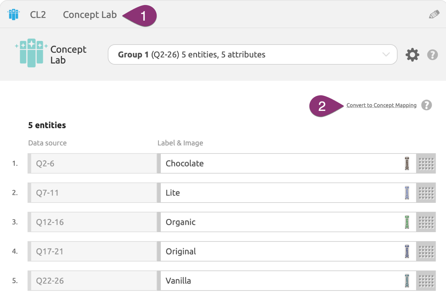
Task: Click the pencil edit icon
Action: point(434,14)
